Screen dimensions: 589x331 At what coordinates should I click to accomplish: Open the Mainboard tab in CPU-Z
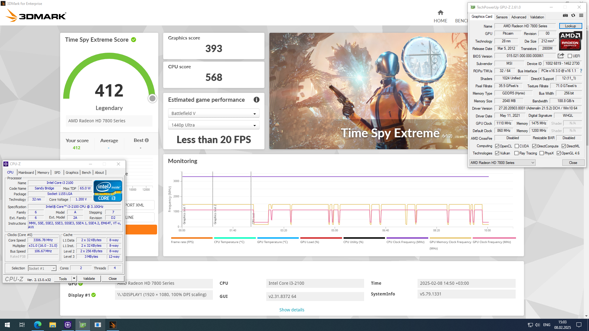(26, 173)
